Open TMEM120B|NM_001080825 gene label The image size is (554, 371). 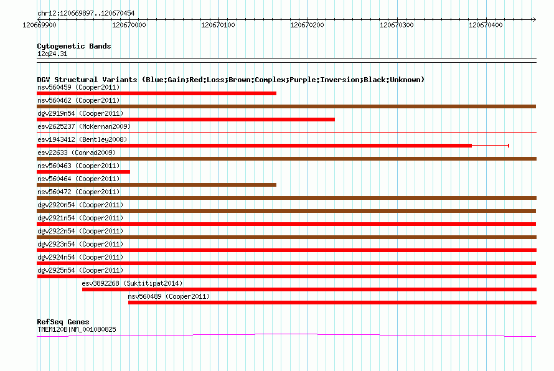click(77, 329)
